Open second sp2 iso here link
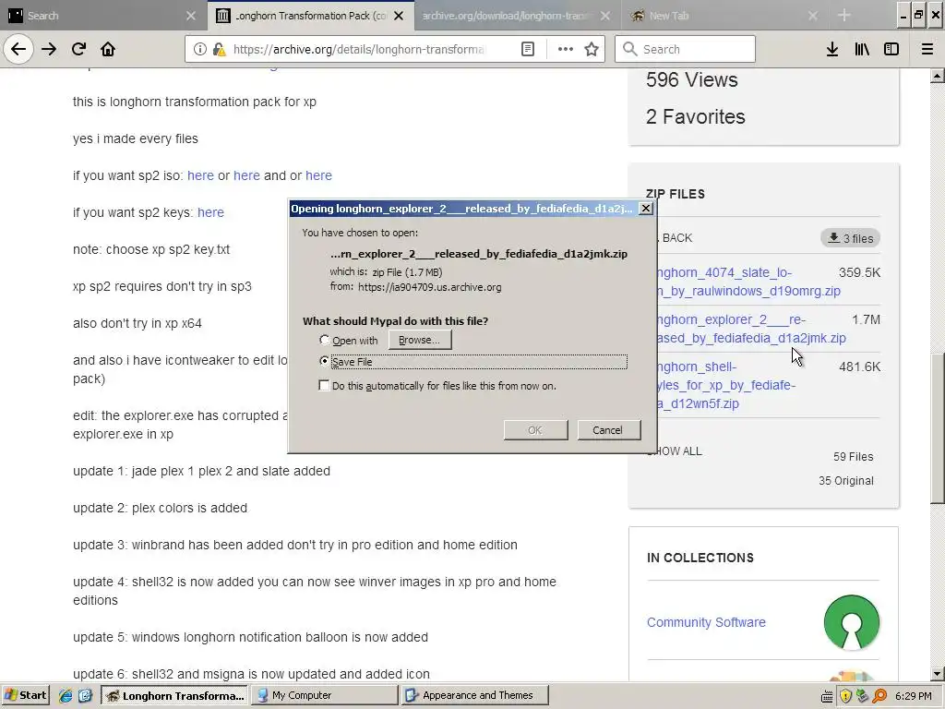 (x=246, y=175)
